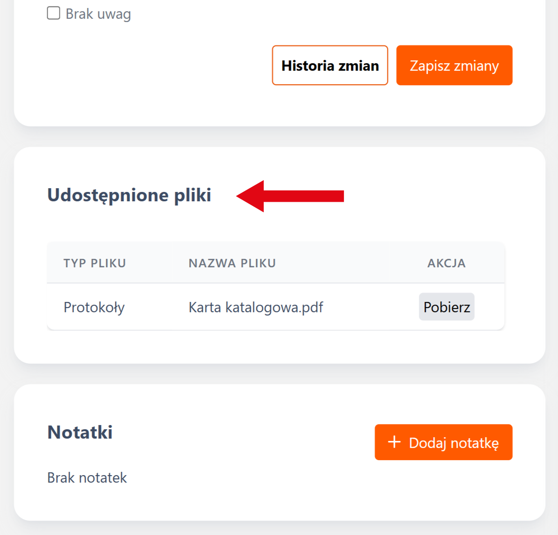Click the TYP PLIKU column header
The image size is (558, 535).
[95, 263]
